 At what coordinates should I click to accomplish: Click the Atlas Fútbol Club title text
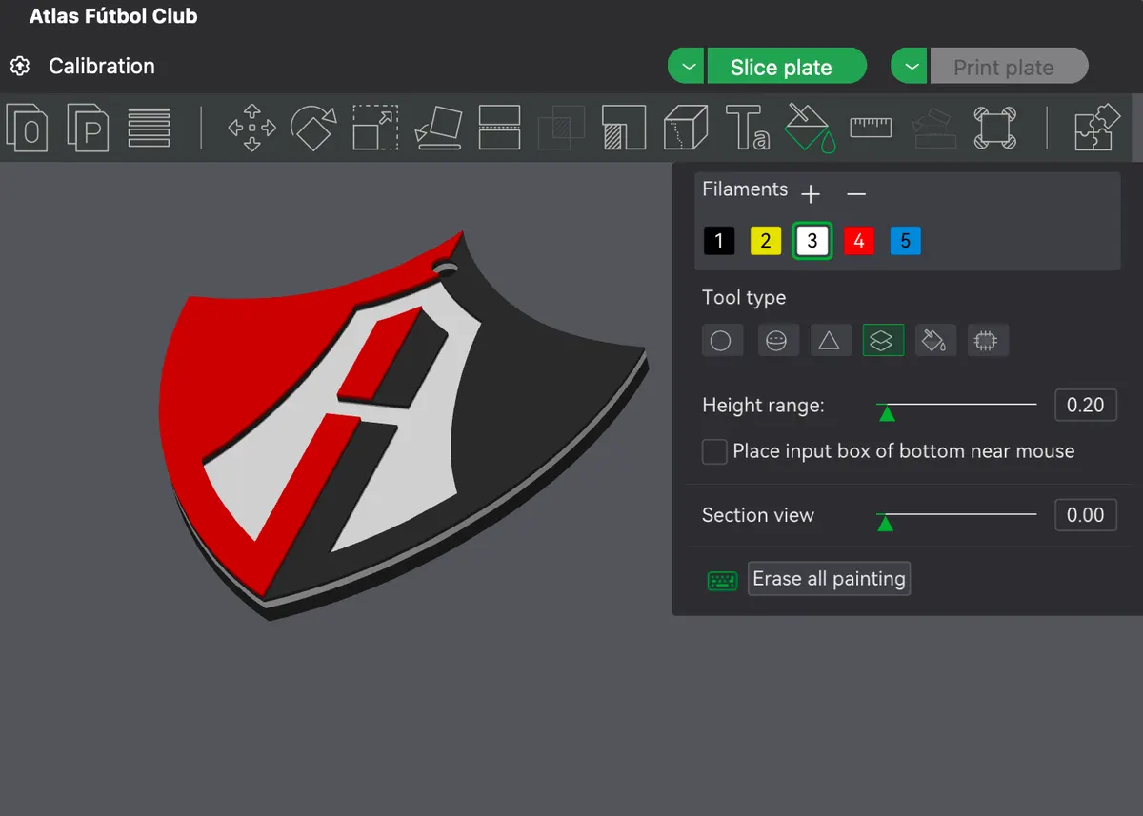click(x=113, y=16)
